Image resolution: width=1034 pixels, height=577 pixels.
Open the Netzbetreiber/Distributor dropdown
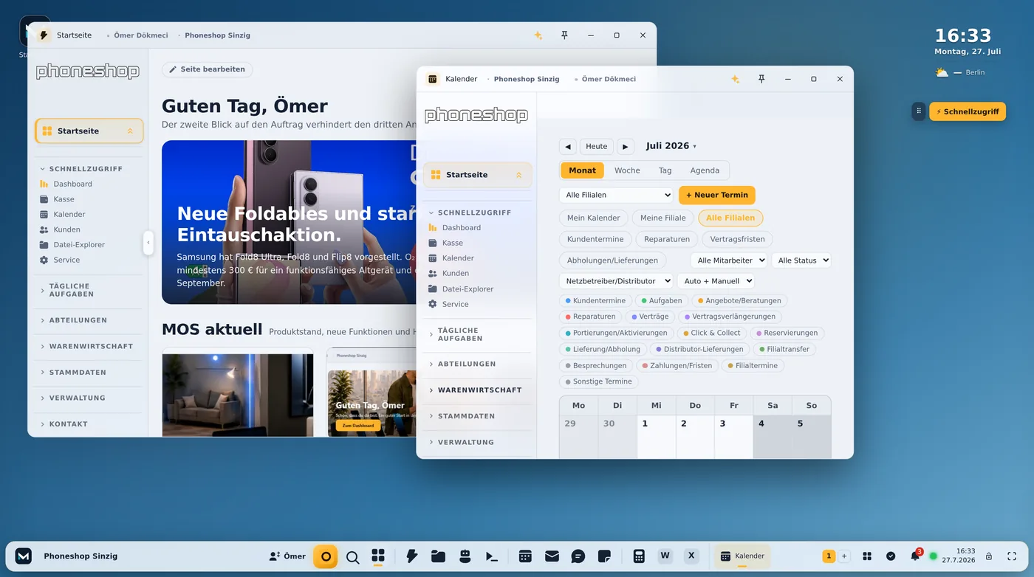point(617,281)
